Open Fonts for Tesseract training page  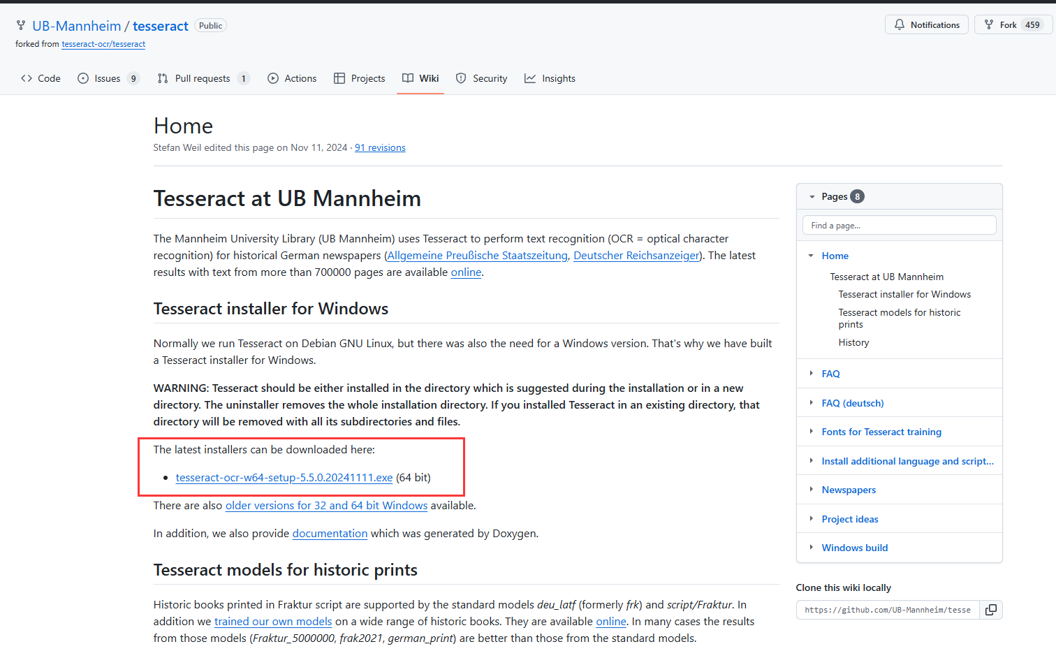881,432
